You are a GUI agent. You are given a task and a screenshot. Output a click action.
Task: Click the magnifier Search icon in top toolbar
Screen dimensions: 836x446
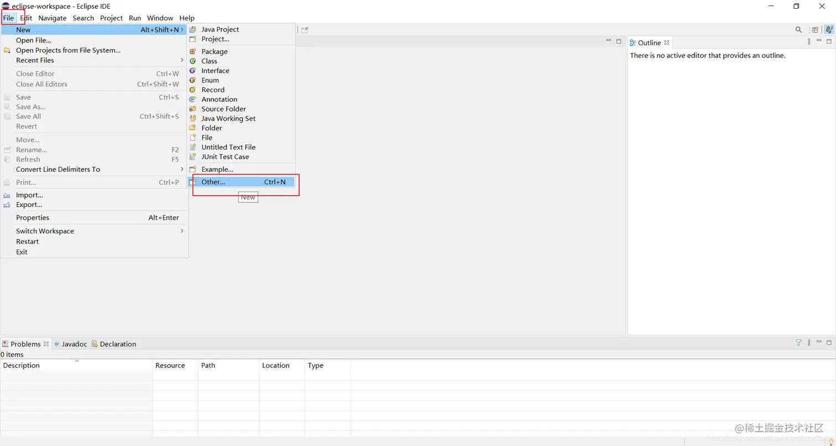798,30
